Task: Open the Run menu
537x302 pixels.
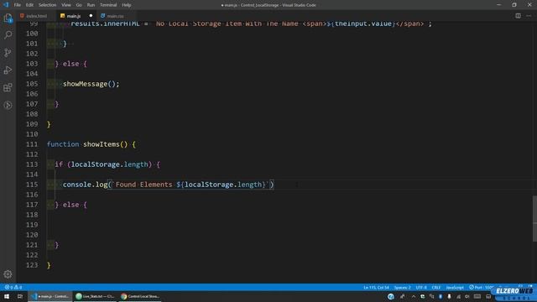Action: pos(91,5)
